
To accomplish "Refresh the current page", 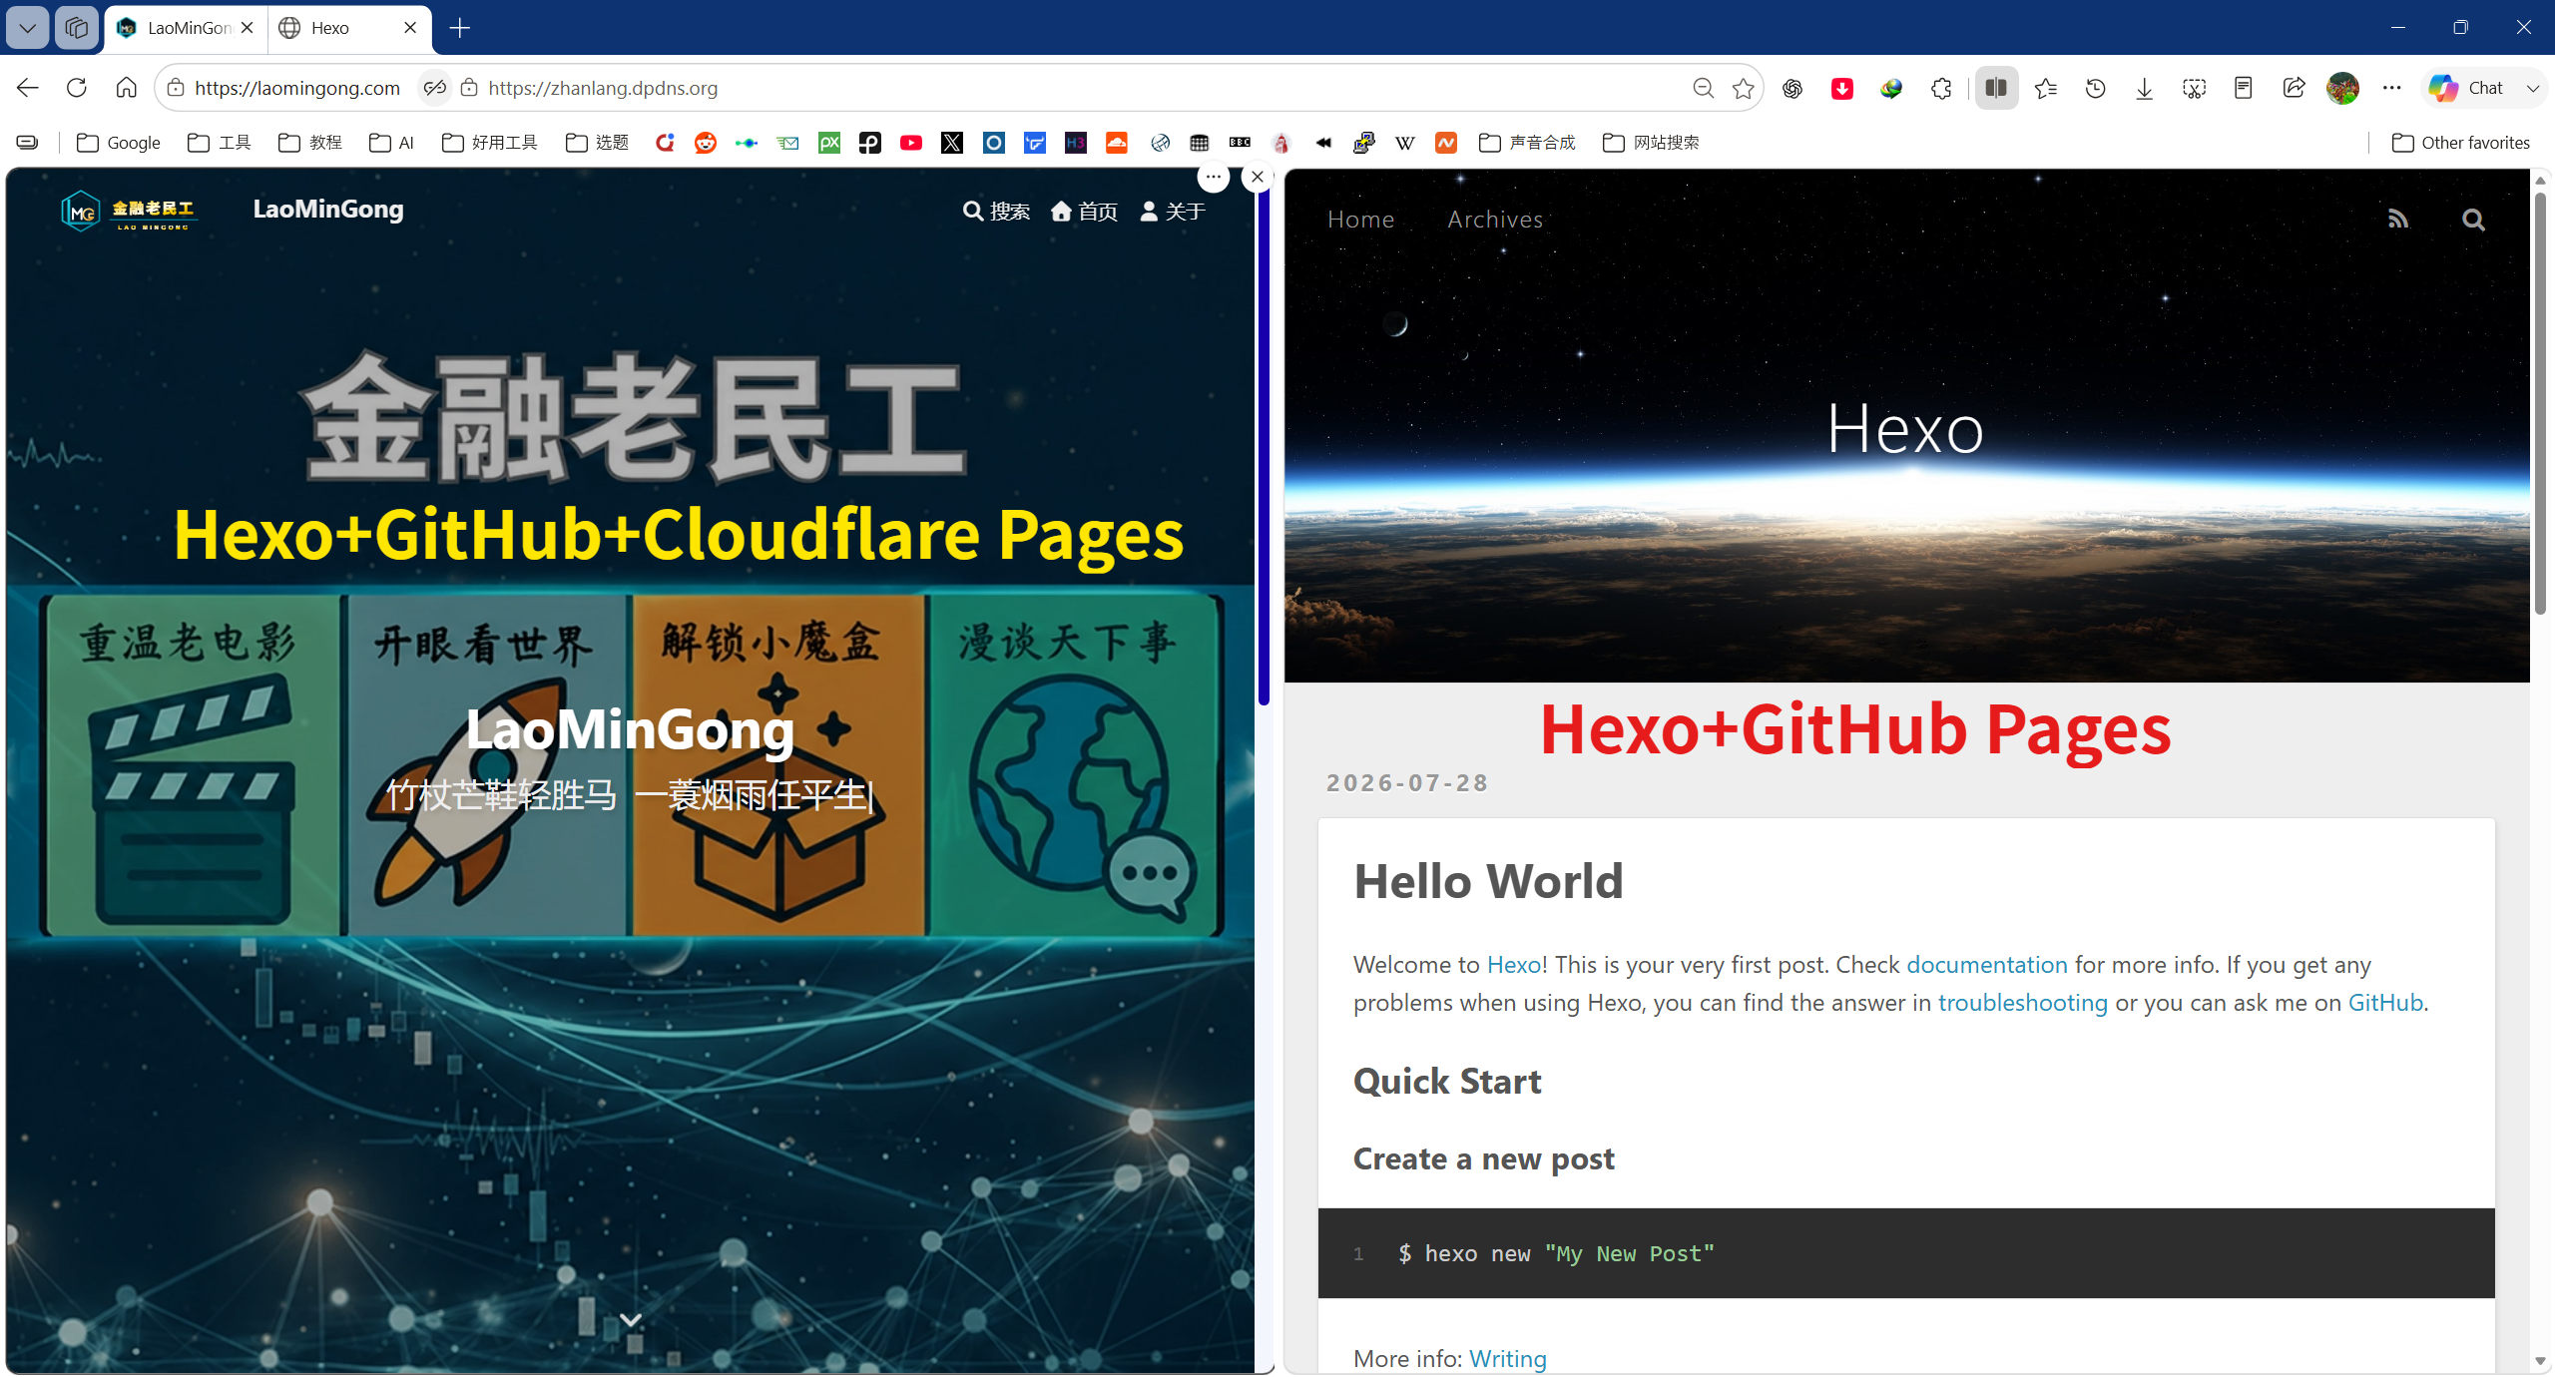I will (x=77, y=88).
